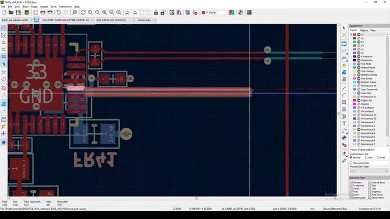
Task: Select the Normal inactive layers radio button
Action: coord(351,158)
